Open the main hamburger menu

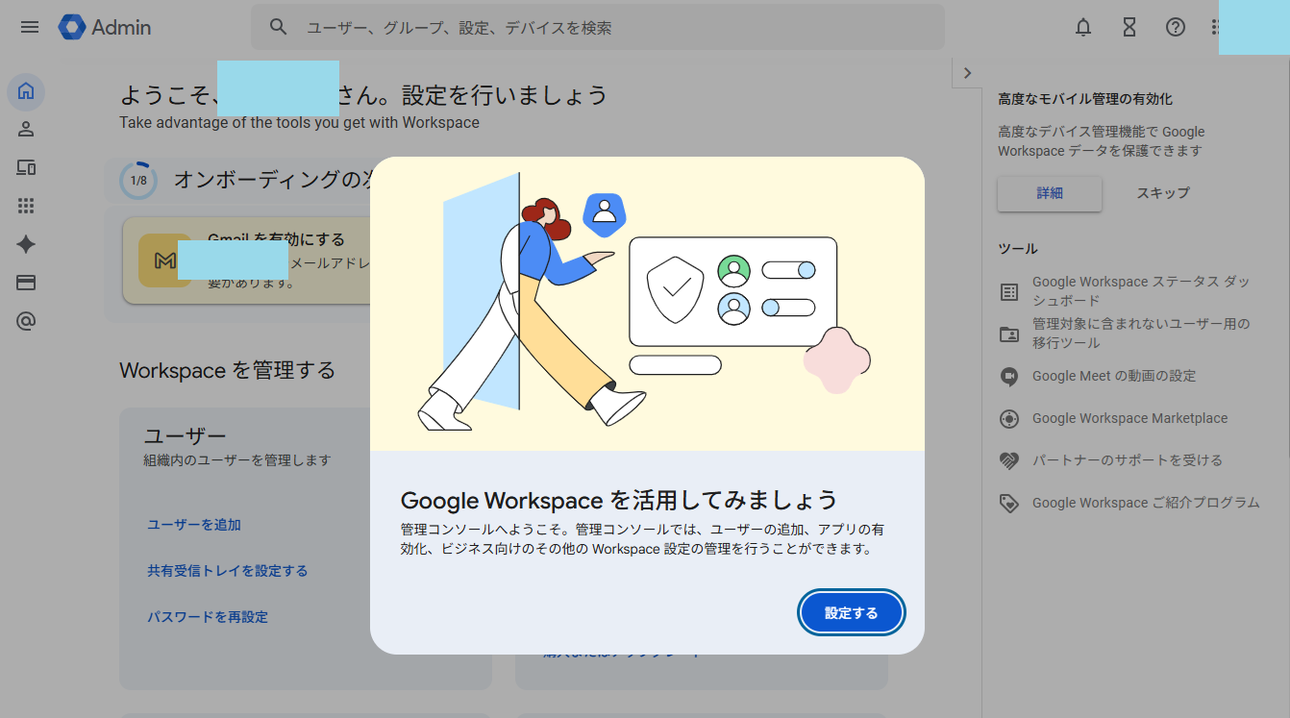(30, 27)
